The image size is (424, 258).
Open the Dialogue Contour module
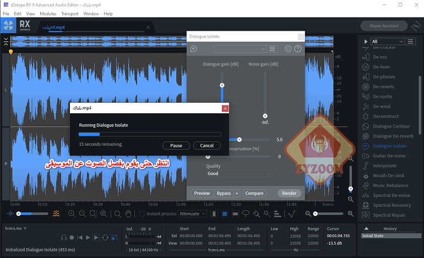pyautogui.click(x=392, y=126)
